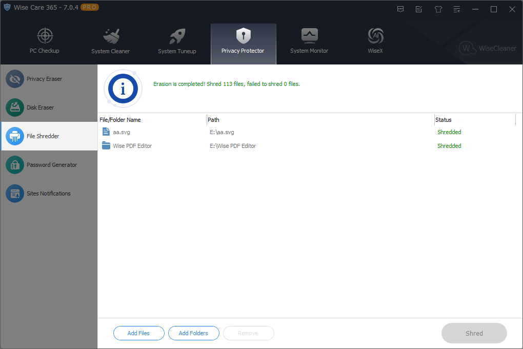Click Shredded status of Wise PDF Editor
Viewport: 523px width, 349px height.
[x=449, y=146]
